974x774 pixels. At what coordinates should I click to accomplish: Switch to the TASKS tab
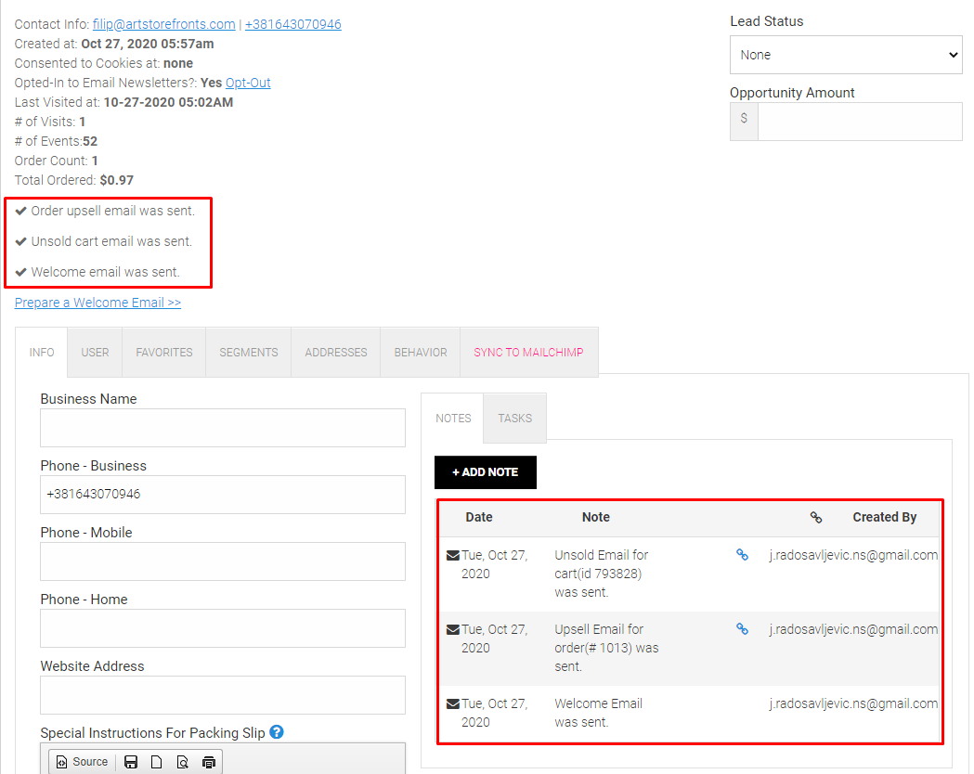pos(515,418)
